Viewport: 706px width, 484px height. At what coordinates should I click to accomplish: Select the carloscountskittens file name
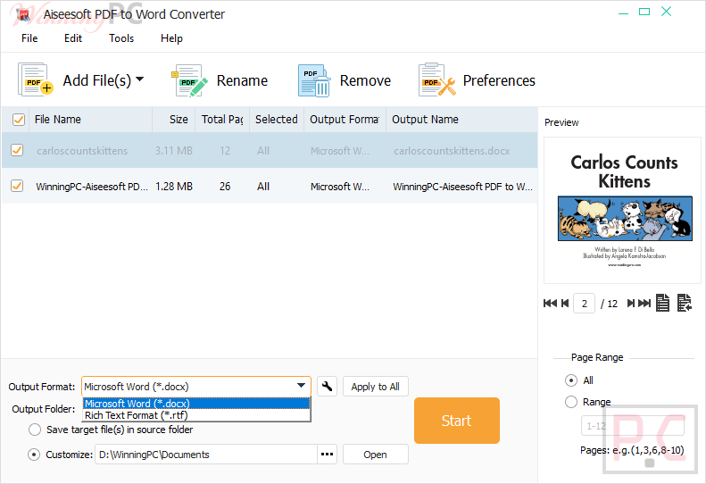82,151
